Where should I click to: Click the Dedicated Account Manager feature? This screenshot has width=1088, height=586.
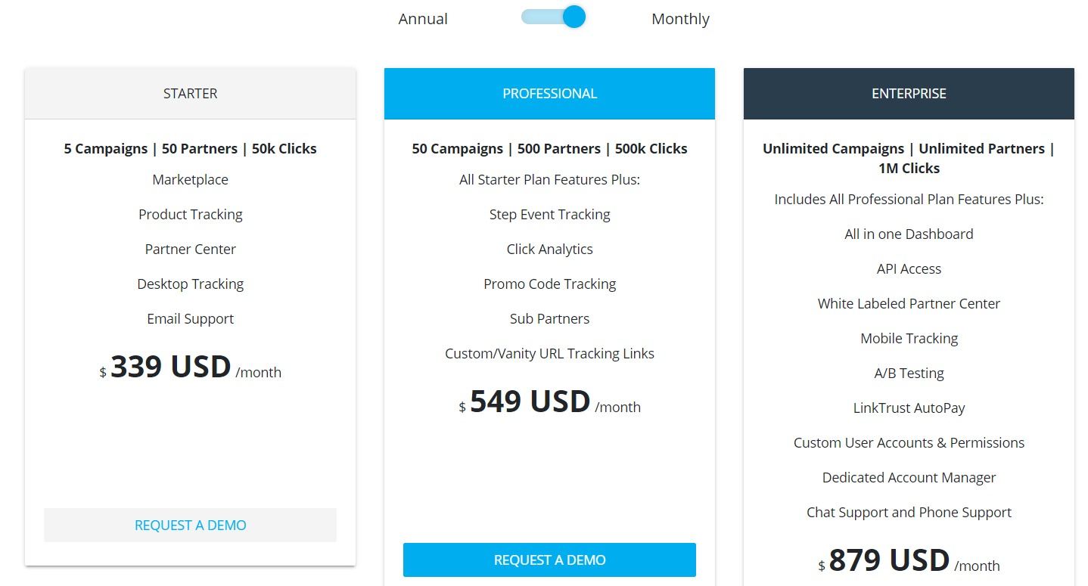[x=909, y=477]
